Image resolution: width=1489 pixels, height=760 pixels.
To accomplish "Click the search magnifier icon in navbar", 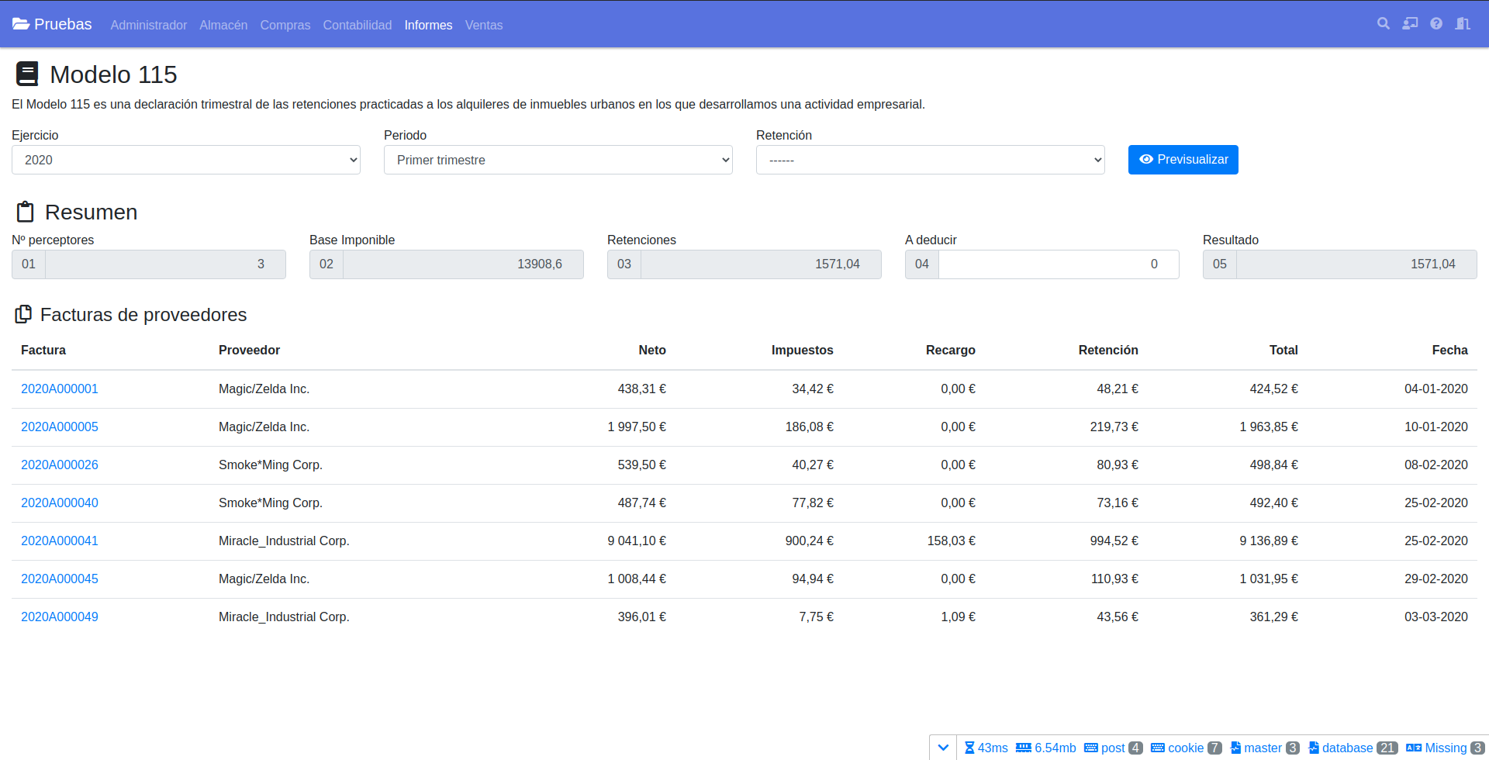I will [1383, 24].
